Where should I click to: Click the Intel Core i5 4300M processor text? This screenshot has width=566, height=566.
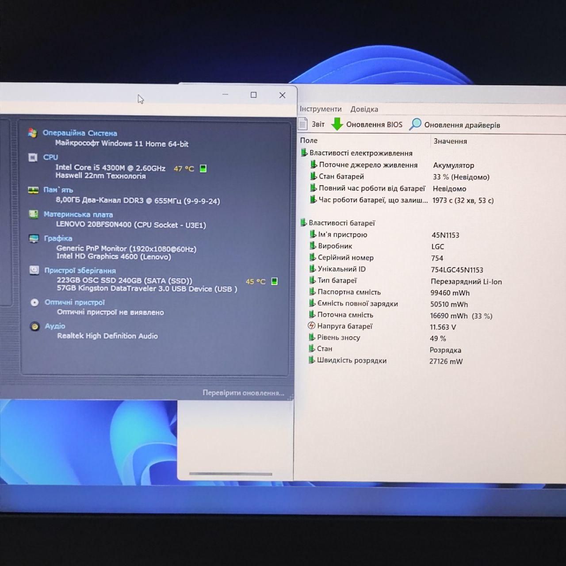click(111, 168)
